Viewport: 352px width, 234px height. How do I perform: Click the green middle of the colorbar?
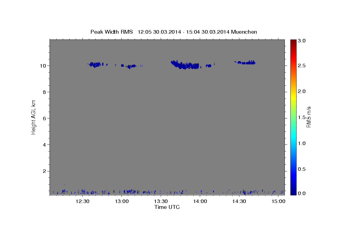coord(293,117)
